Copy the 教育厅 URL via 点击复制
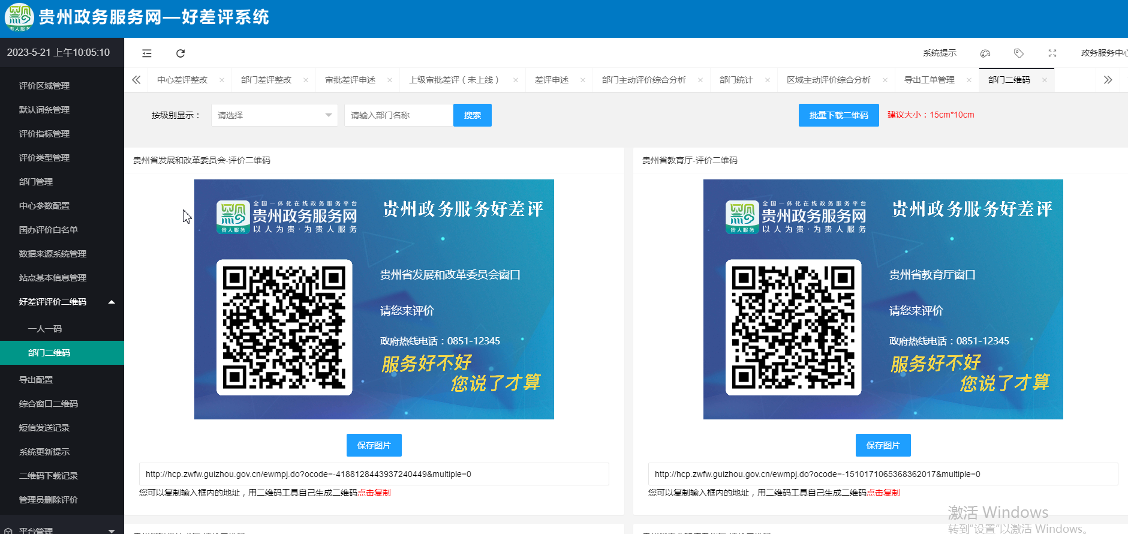The image size is (1128, 534). [x=883, y=493]
